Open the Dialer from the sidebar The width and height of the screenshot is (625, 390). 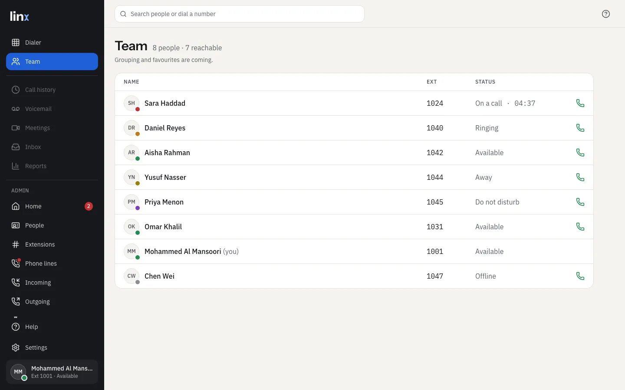point(52,42)
